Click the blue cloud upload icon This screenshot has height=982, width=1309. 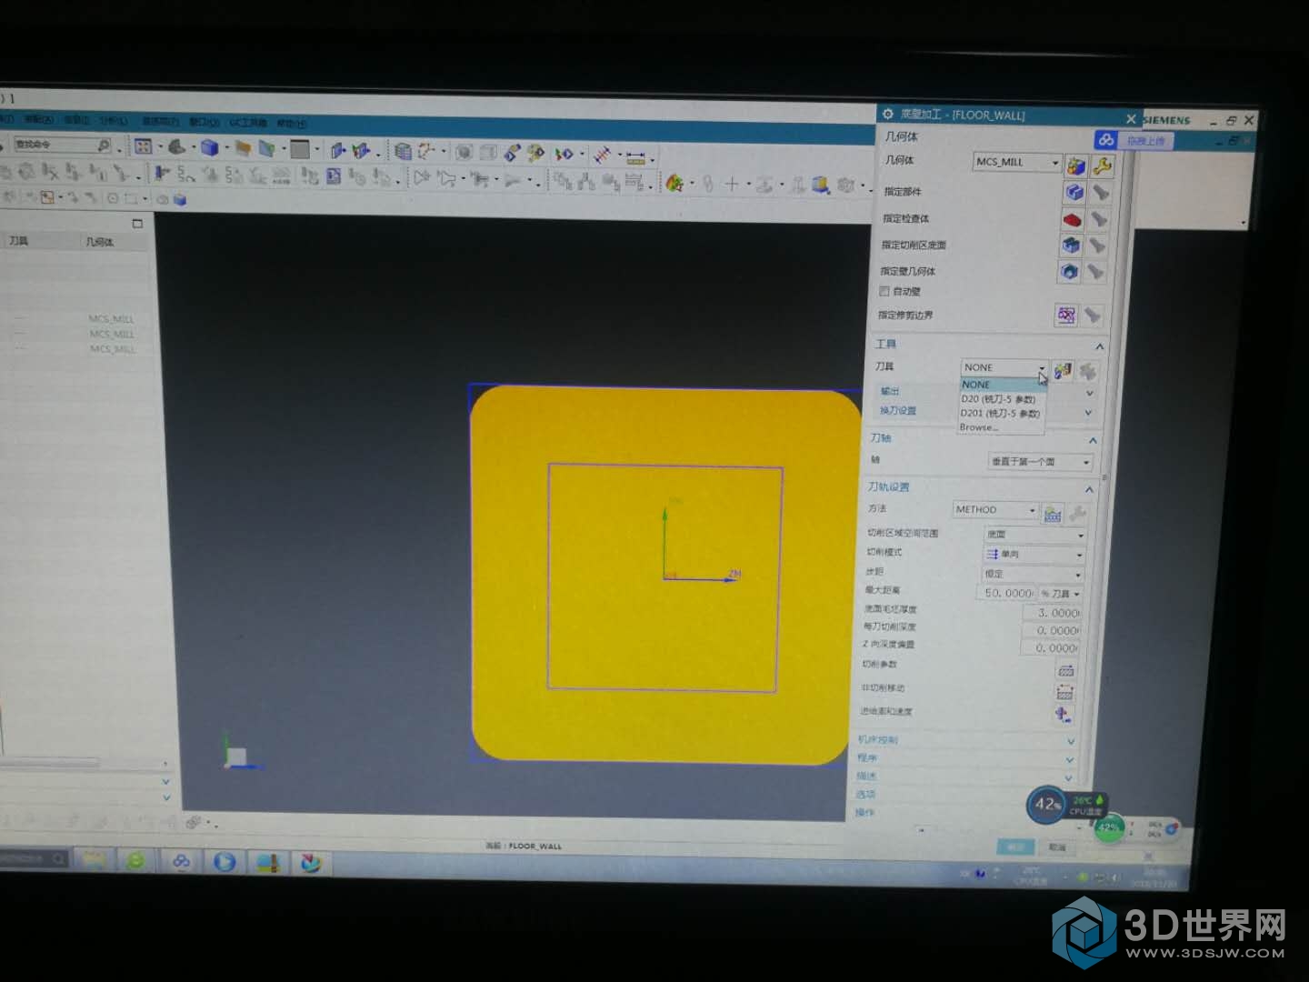point(1105,140)
